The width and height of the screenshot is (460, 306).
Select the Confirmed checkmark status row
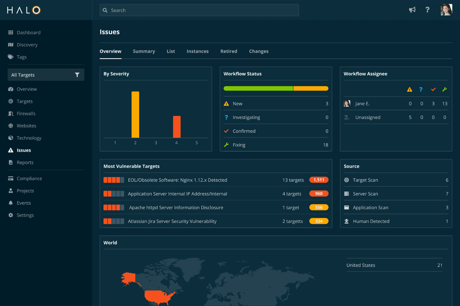[244, 131]
